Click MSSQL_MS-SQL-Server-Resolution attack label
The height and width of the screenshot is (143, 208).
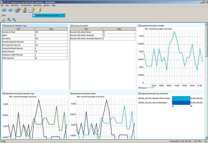click(154, 103)
